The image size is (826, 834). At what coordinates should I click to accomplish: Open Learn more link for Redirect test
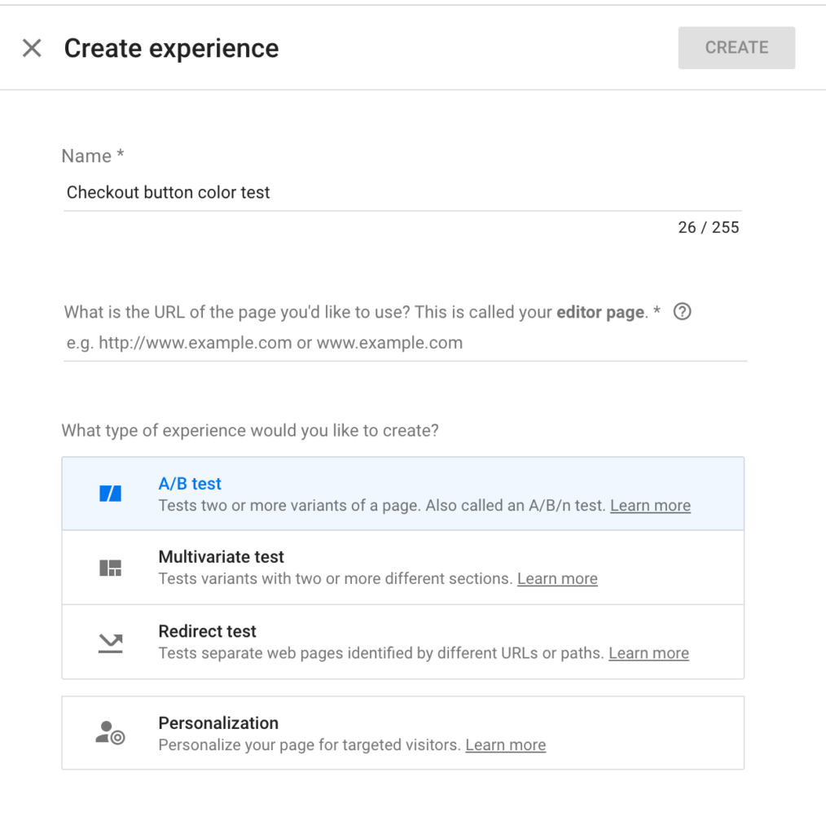click(x=648, y=653)
